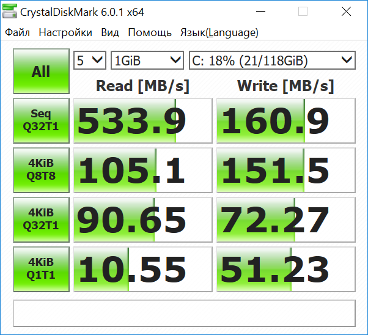Open the drive selector showing C: 18%
368x335 pixels.
point(272,60)
